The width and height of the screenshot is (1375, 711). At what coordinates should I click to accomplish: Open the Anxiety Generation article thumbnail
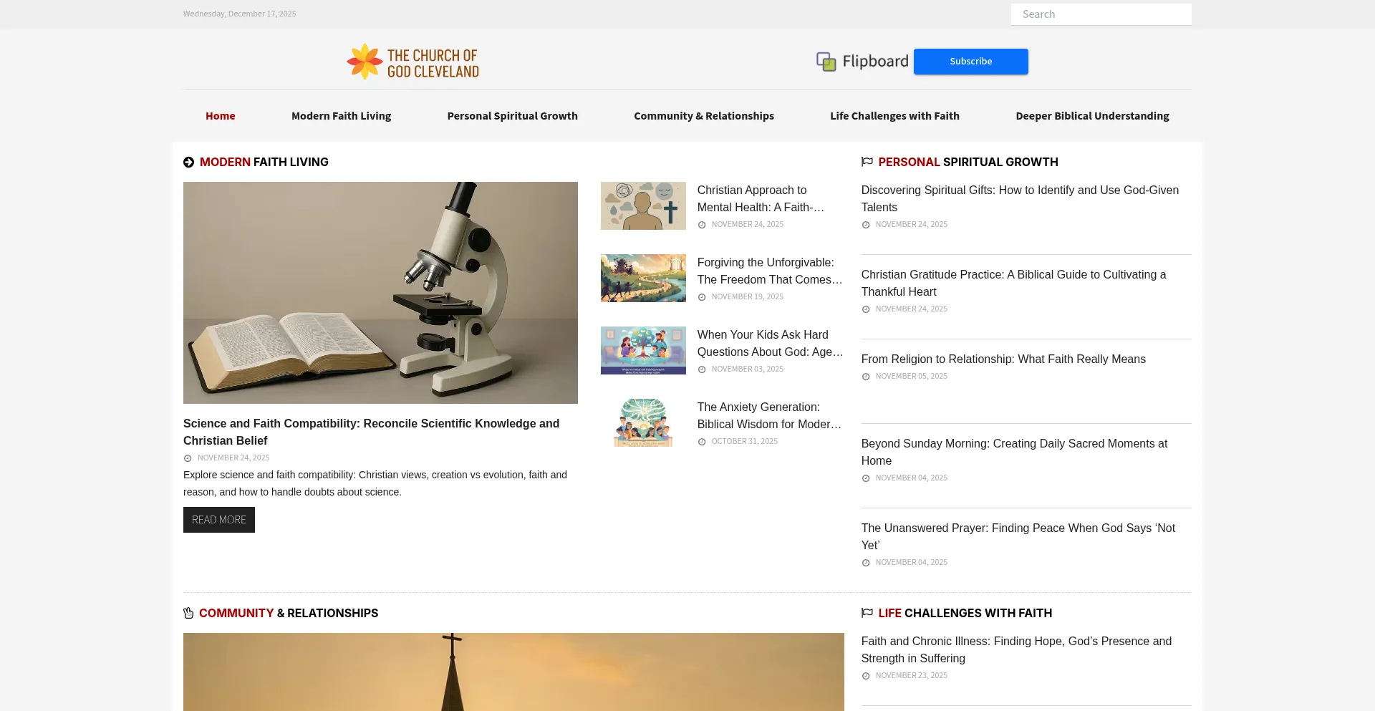click(x=643, y=422)
